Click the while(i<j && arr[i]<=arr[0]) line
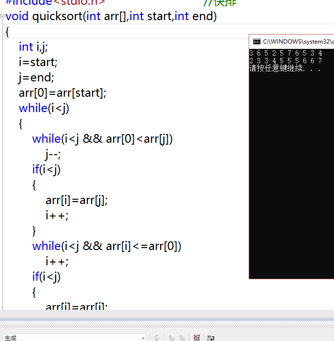 click(106, 246)
